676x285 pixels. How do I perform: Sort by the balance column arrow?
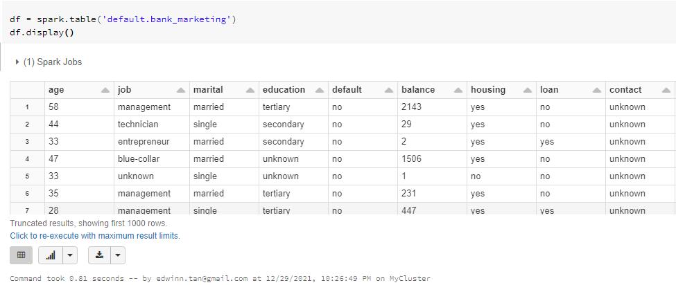(458, 91)
